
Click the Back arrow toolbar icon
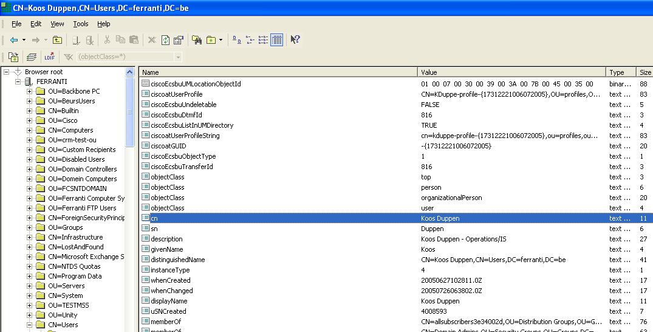click(x=14, y=40)
